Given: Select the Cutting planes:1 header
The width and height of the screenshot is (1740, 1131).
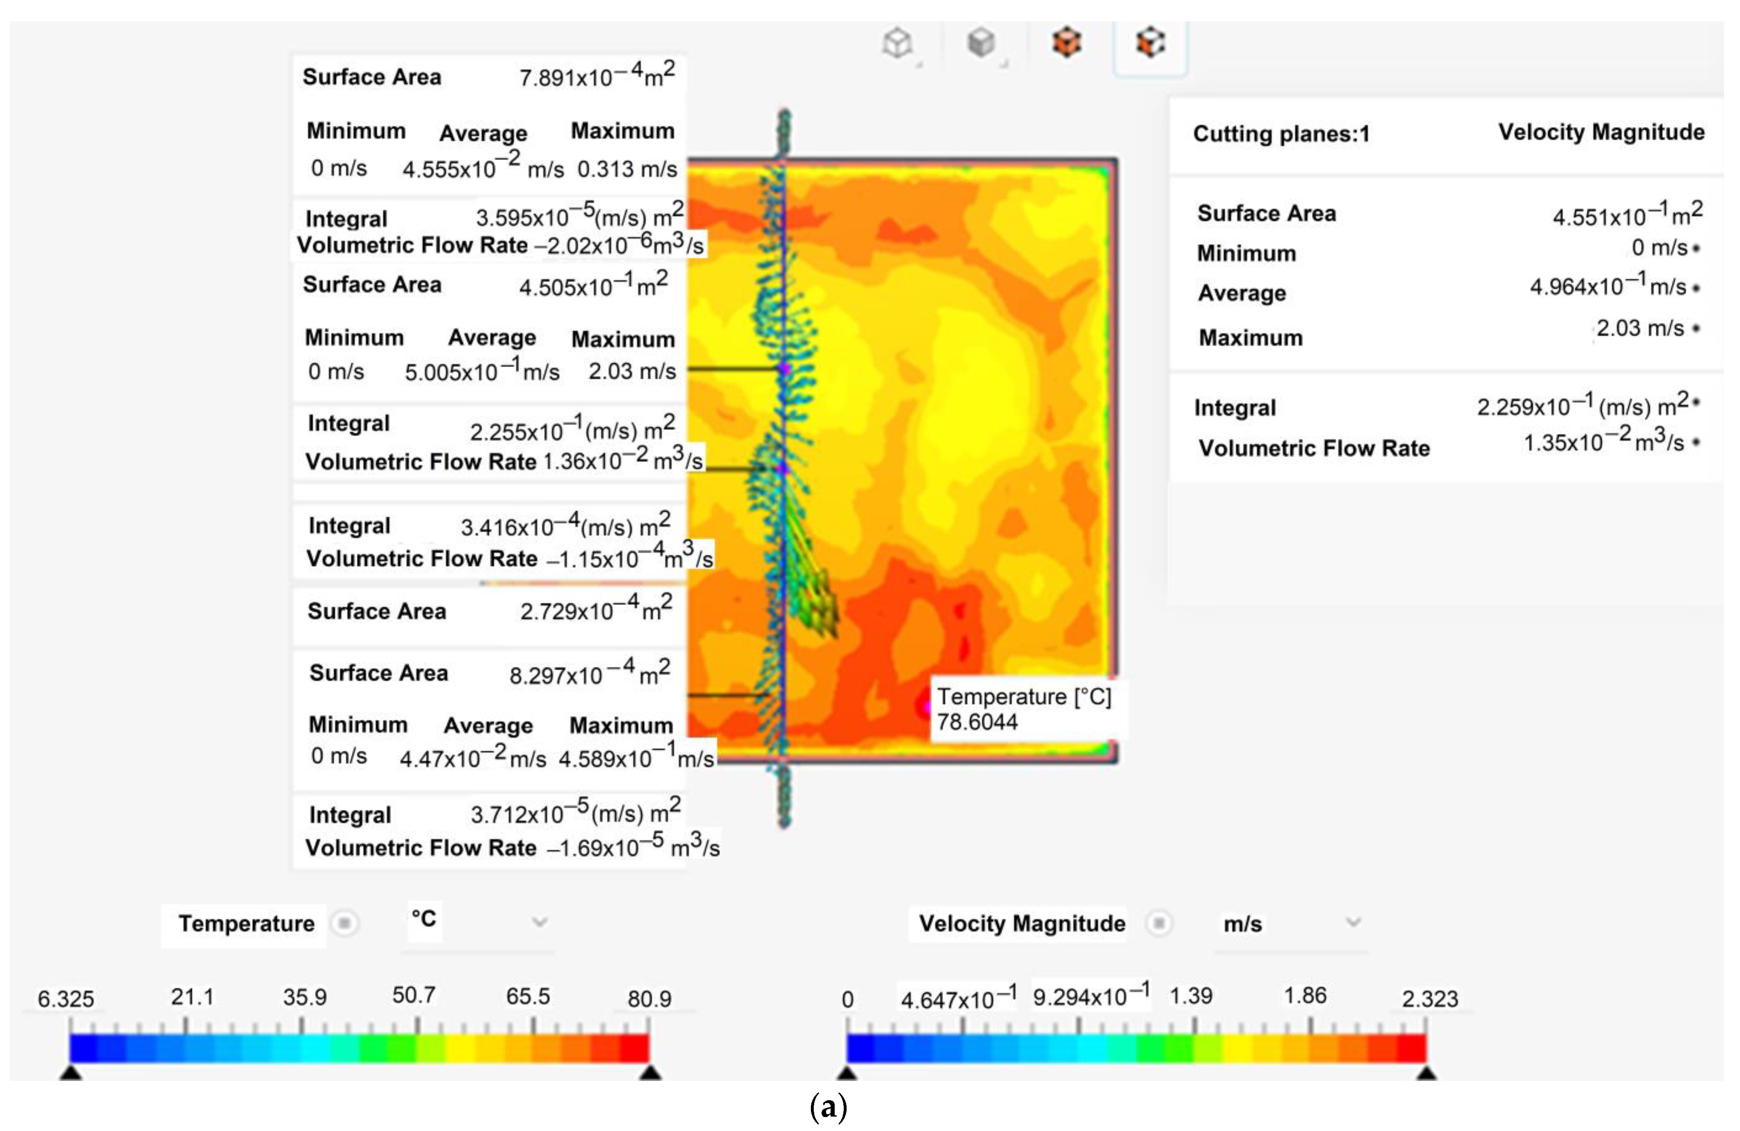Looking at the screenshot, I should click(x=1281, y=134).
